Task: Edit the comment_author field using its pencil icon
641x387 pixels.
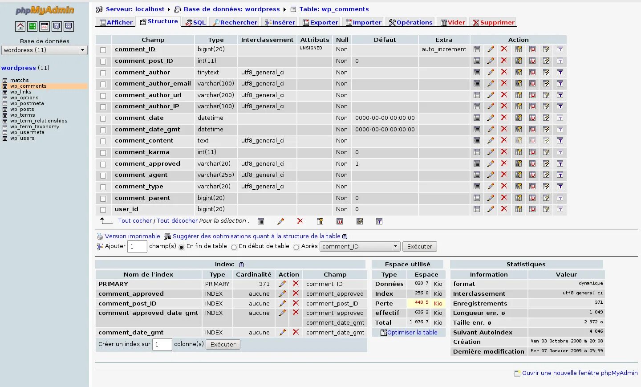Action: pos(490,72)
